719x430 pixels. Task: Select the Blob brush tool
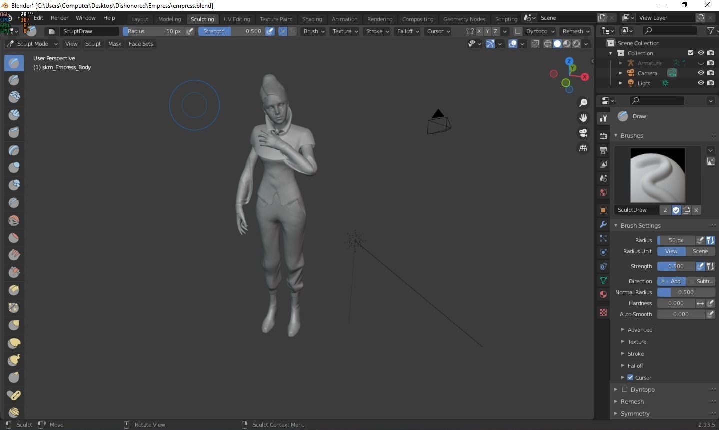point(14,185)
